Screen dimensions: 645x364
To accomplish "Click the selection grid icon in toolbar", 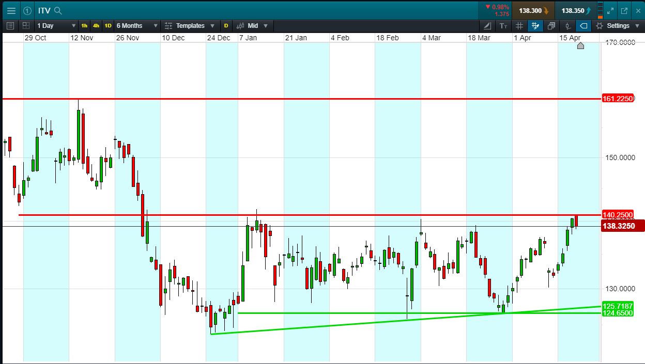I will [26, 25].
